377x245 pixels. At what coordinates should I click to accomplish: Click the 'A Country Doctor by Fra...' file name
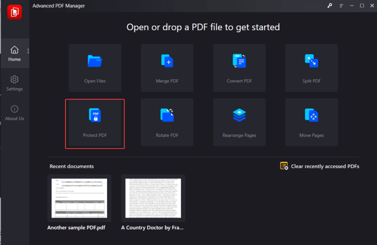point(152,228)
